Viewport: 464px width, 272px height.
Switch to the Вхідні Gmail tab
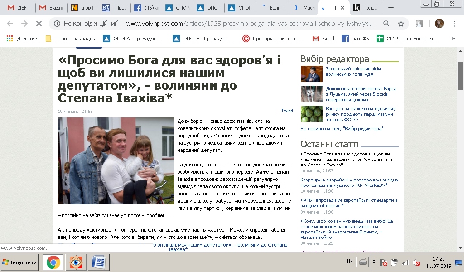point(51,8)
